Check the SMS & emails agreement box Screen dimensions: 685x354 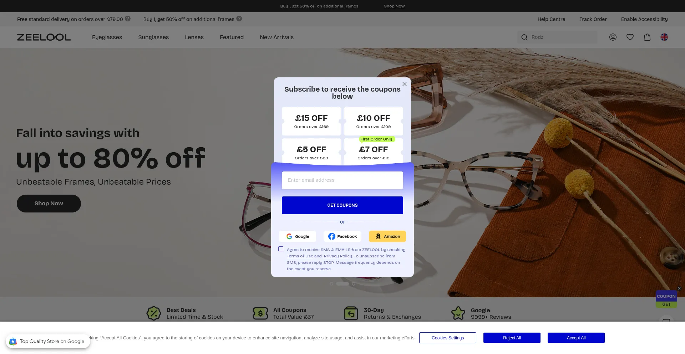(x=281, y=249)
